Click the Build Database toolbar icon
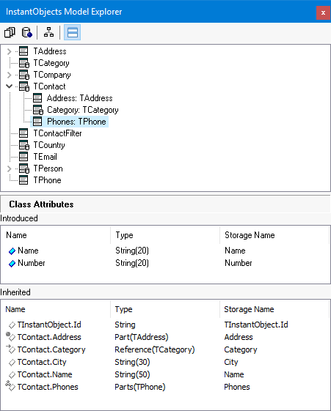Screen dimensions: 331x411 26,32
